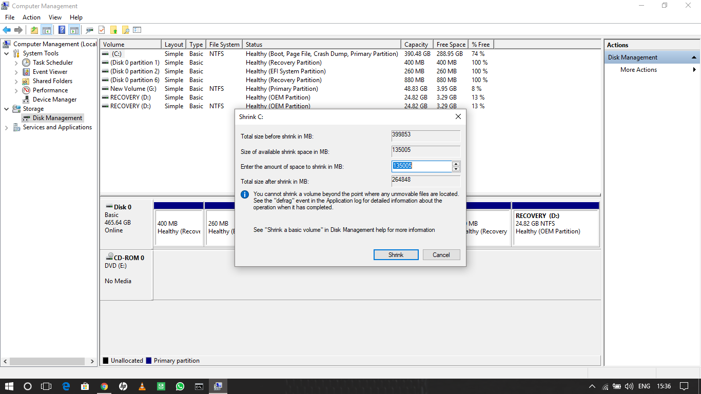Open Chrome from the taskbar

[104, 386]
